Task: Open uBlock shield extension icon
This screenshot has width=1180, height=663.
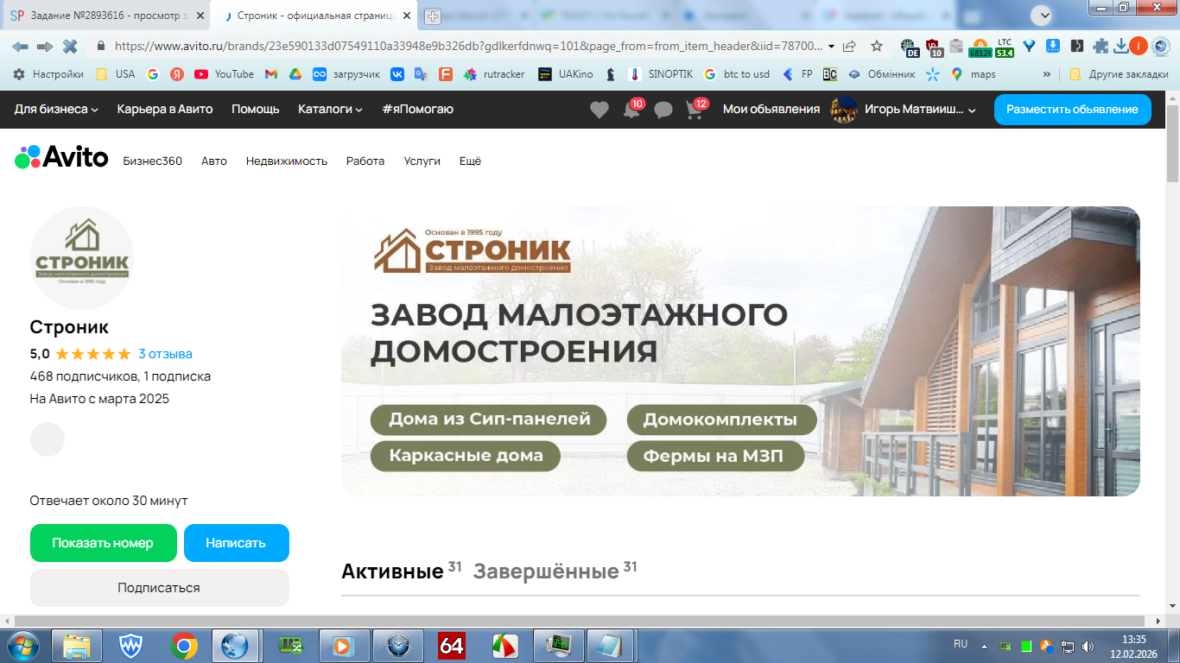Action: pos(934,47)
